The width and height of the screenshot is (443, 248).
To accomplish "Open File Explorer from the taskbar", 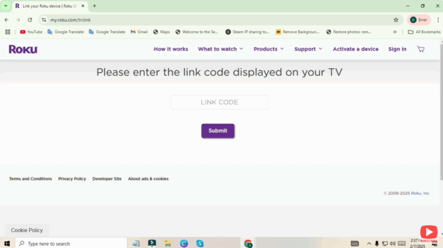I will point(168,244).
